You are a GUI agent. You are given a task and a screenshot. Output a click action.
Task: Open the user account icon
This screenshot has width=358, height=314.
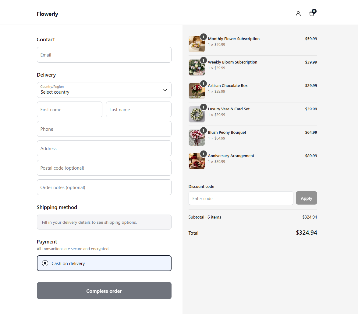(298, 14)
